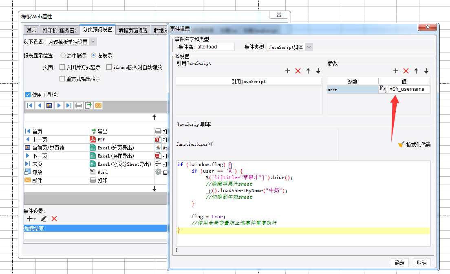Click the email icon in toolbar
Screen dimensions: 450x274
coord(98,105)
